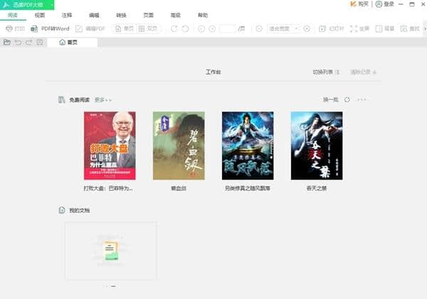427x299 pixels.
Task: Click the Print (打印) icon
Action: tap(14, 28)
